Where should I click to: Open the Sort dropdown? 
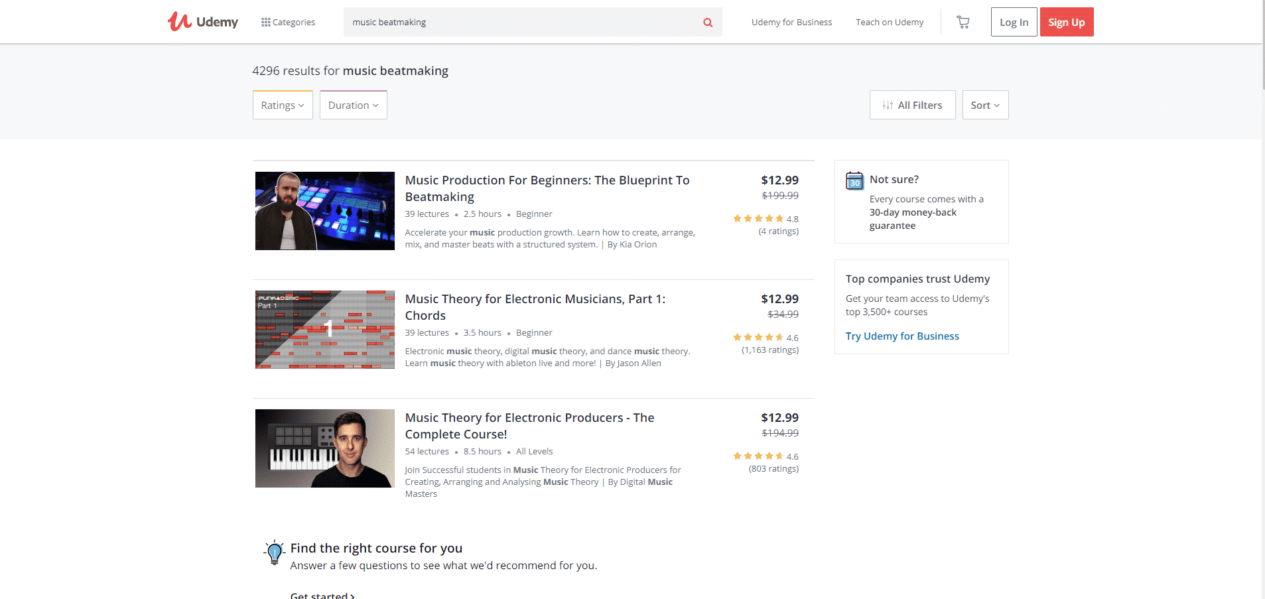[x=985, y=105]
